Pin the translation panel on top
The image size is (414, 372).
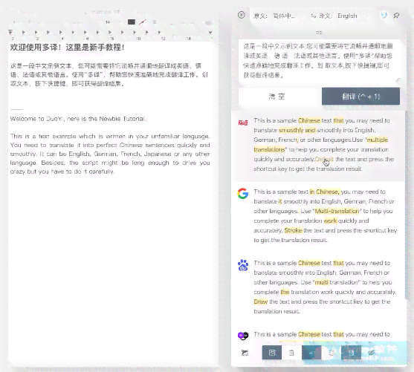(396, 16)
